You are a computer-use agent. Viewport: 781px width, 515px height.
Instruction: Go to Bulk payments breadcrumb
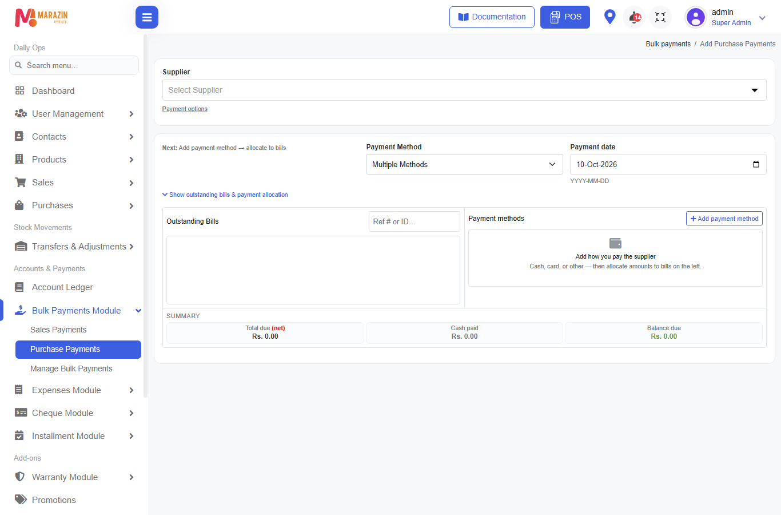pos(668,44)
